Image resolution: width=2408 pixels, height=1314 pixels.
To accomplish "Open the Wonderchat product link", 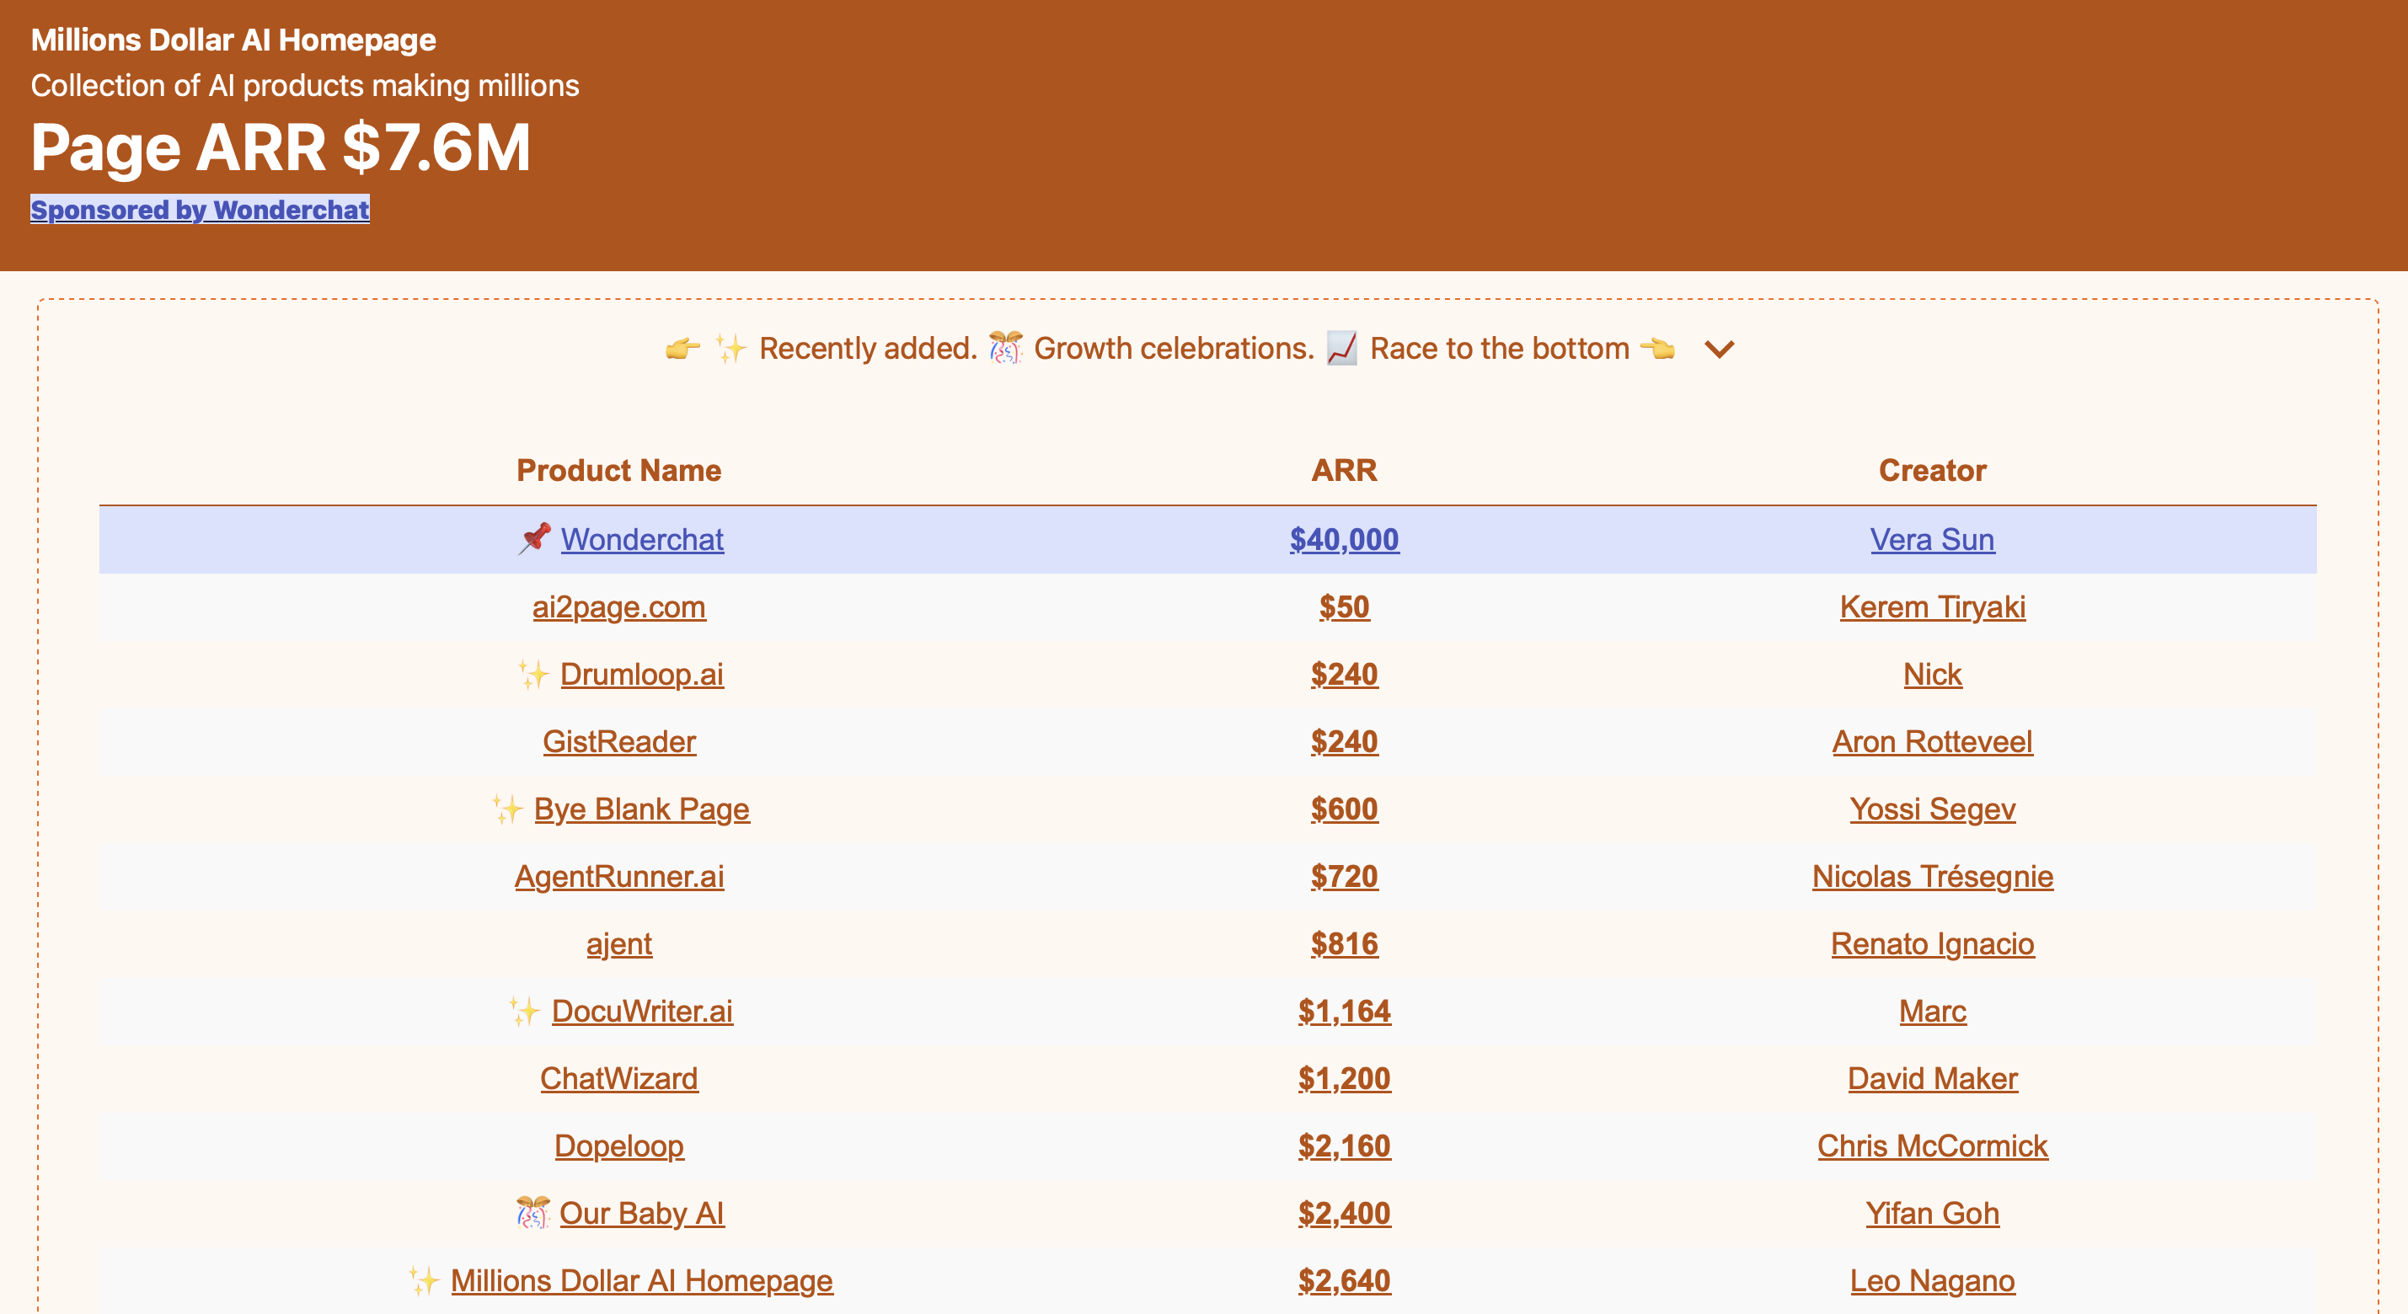I will pyautogui.click(x=642, y=539).
